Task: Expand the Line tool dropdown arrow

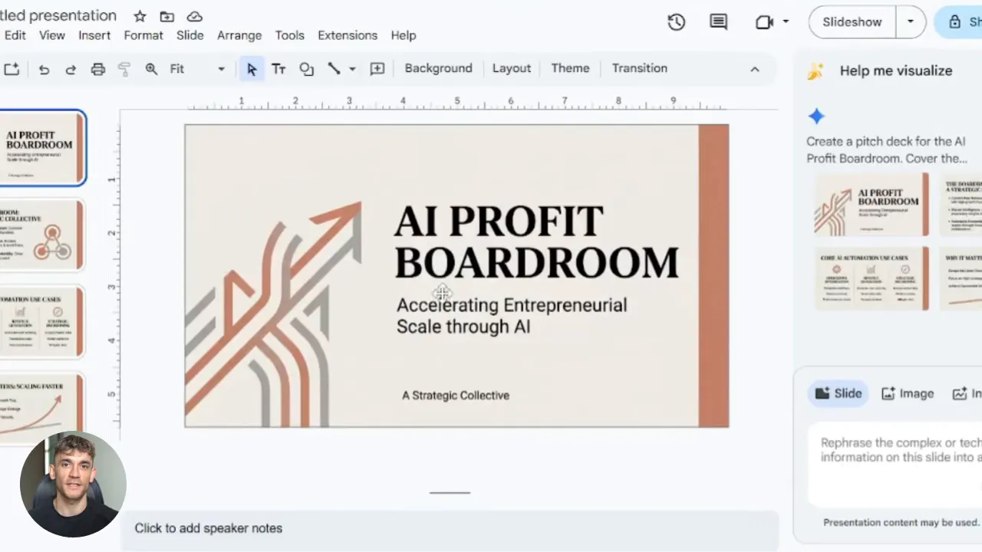Action: (352, 69)
